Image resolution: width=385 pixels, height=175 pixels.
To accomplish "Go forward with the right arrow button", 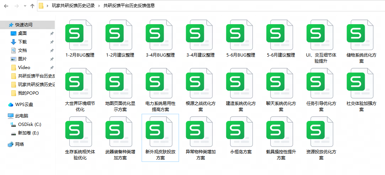I will [17, 6].
